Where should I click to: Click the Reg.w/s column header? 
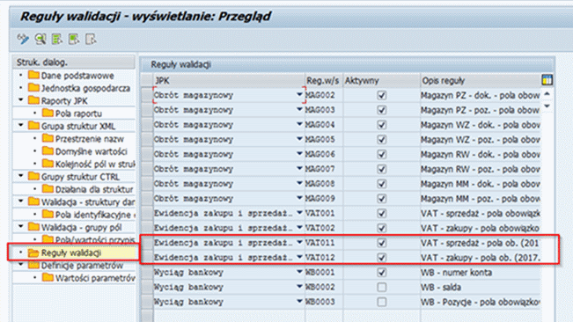pyautogui.click(x=323, y=80)
